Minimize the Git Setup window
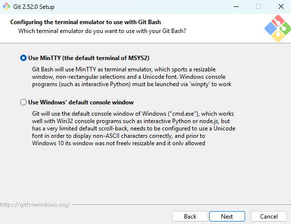291x224 pixels. pos(236,7)
